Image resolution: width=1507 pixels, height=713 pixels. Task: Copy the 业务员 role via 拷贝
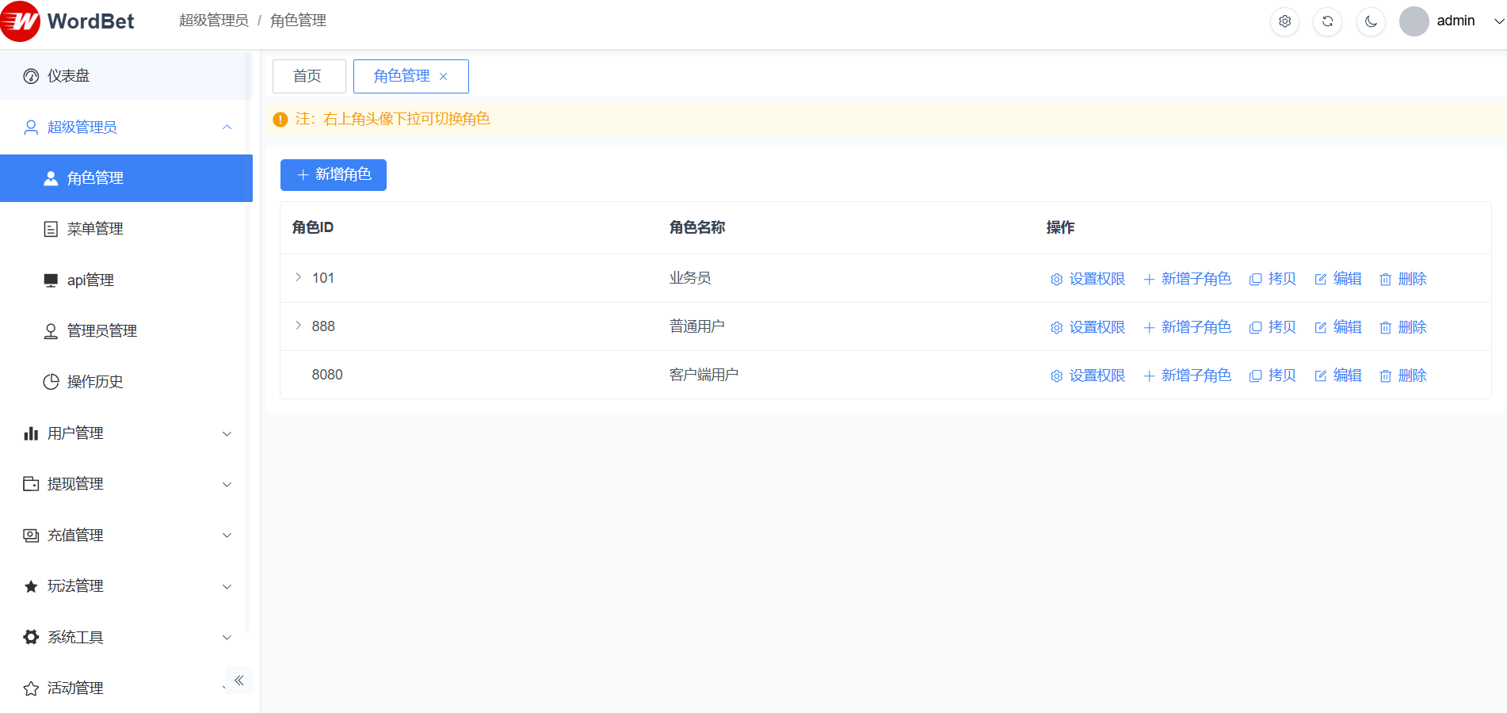(x=1272, y=279)
